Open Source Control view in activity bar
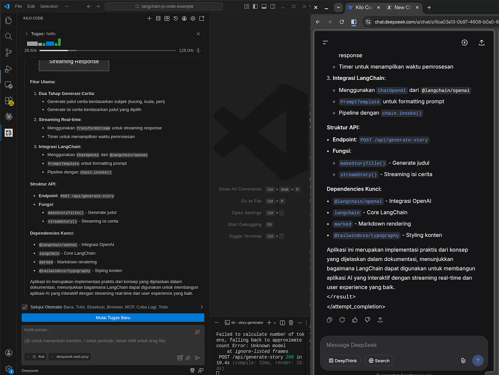 [x=8, y=52]
